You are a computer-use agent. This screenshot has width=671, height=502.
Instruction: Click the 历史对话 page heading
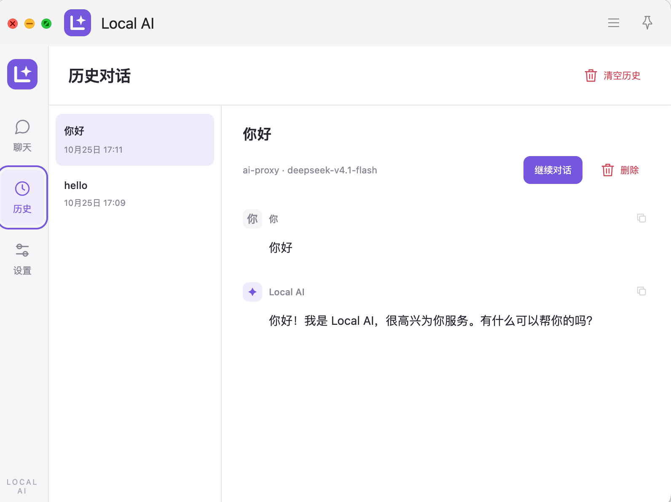click(99, 76)
